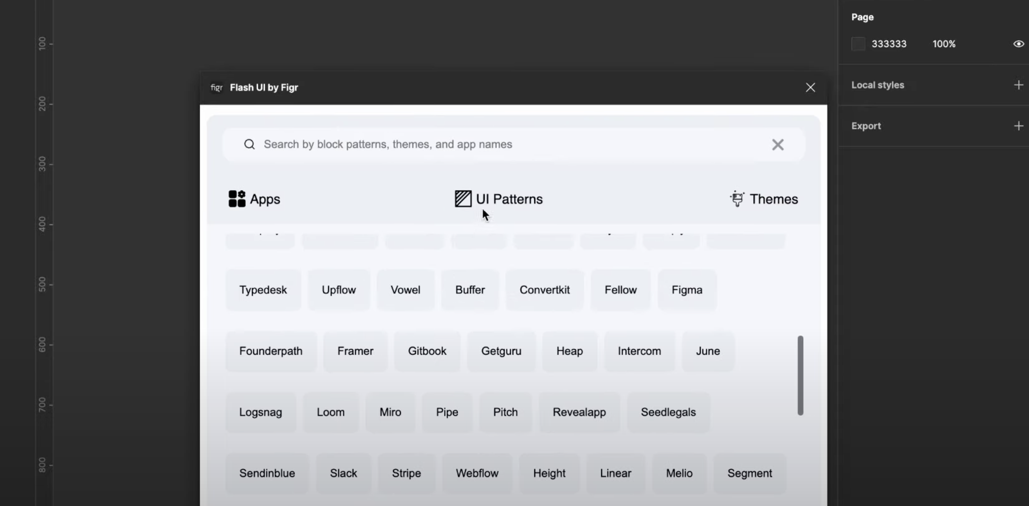Click the UI Patterns hatched square icon
The width and height of the screenshot is (1029, 506).
tap(463, 199)
